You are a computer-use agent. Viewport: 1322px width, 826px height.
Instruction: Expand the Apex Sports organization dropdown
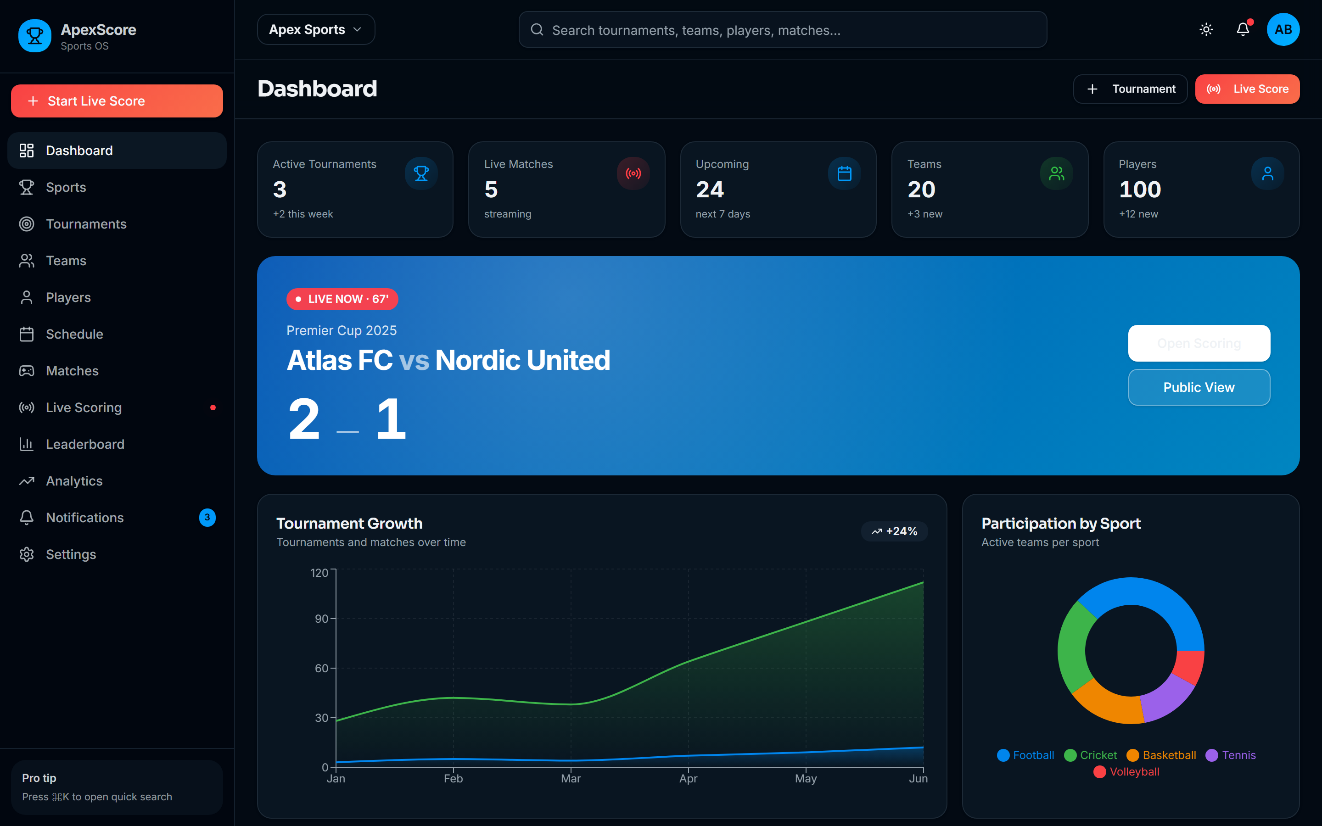click(x=316, y=29)
